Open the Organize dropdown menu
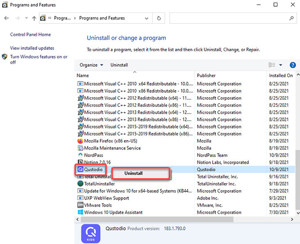The image size is (300, 244). coord(91,65)
